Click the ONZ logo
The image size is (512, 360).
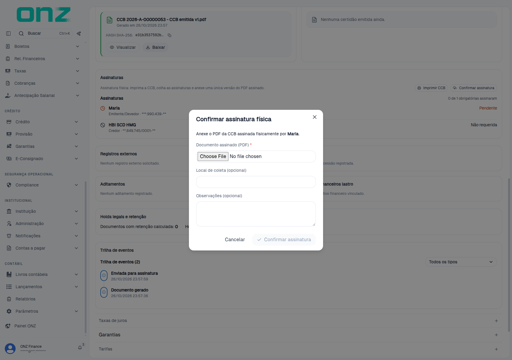(44, 15)
